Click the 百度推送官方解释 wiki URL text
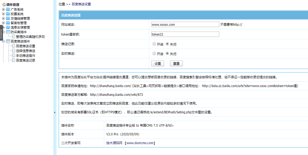This screenshot has height=155, width=308. click(x=116, y=95)
